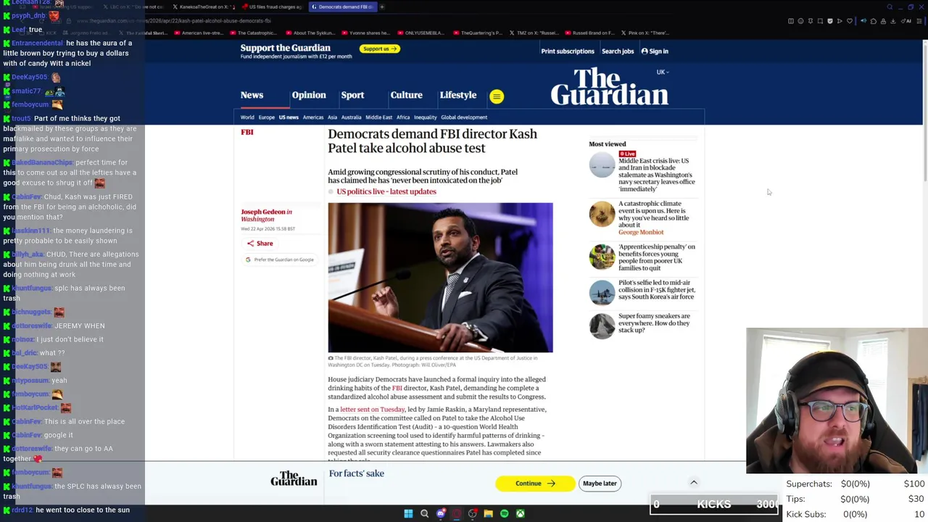Open TheQuartering bookmark
This screenshot has height=522, width=928.
tap(477, 33)
